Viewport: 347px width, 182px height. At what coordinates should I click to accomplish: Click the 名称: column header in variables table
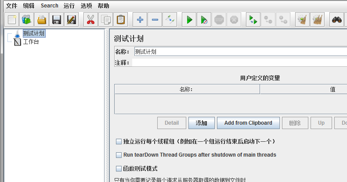[x=187, y=89]
